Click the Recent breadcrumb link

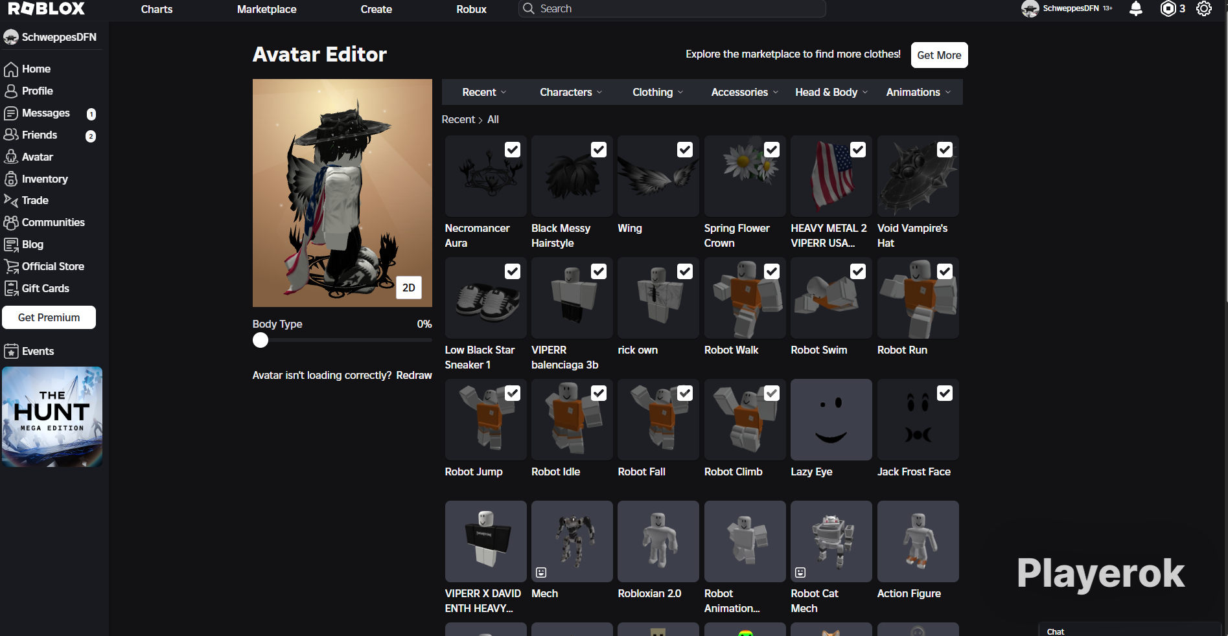(458, 119)
